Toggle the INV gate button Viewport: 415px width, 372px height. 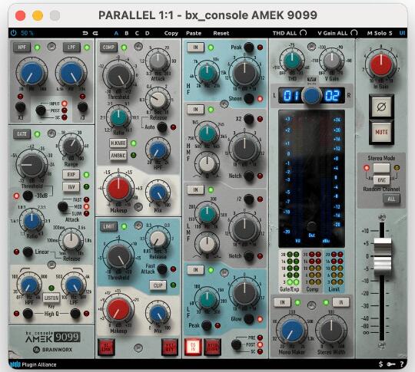pos(71,187)
